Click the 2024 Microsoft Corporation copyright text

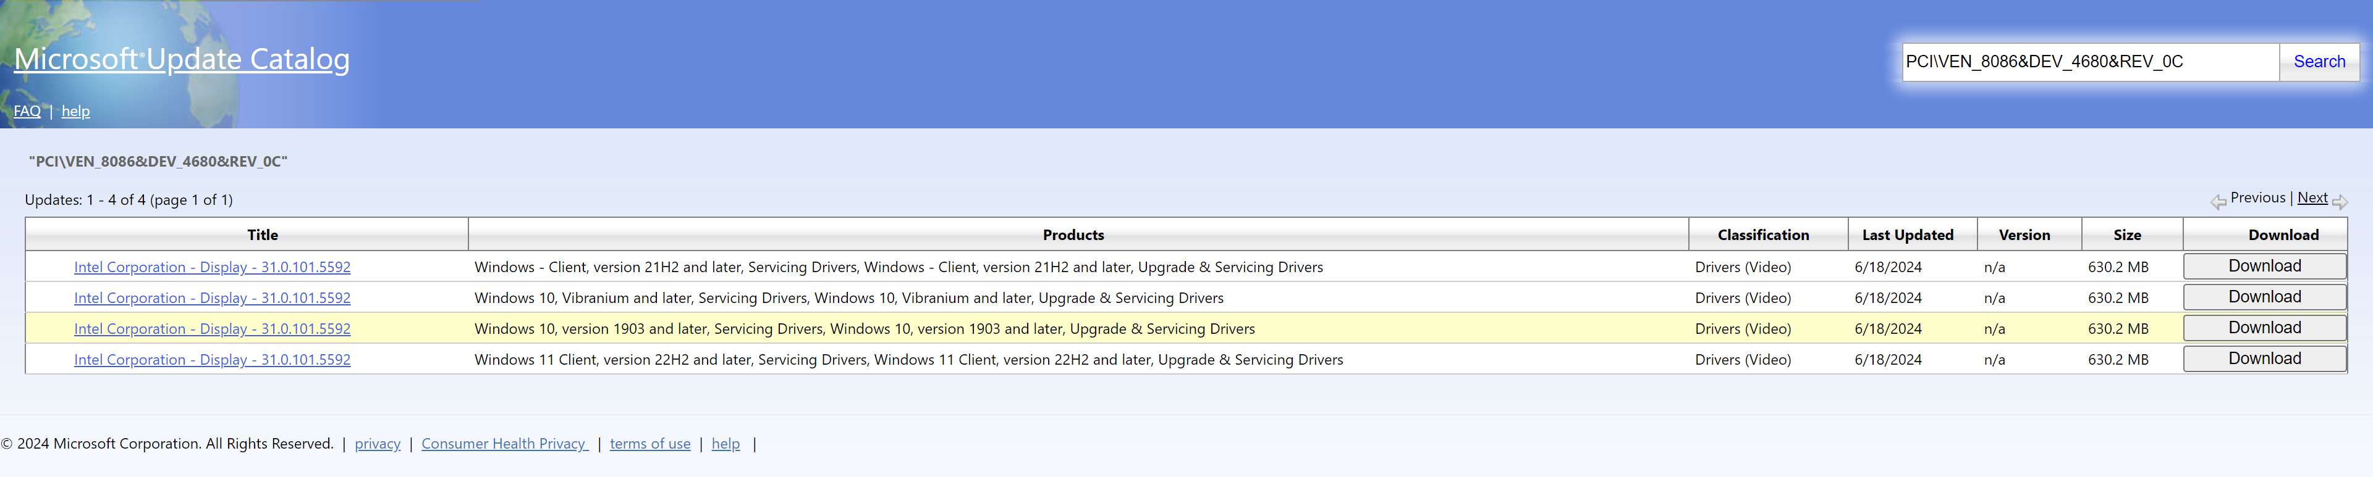(x=167, y=444)
